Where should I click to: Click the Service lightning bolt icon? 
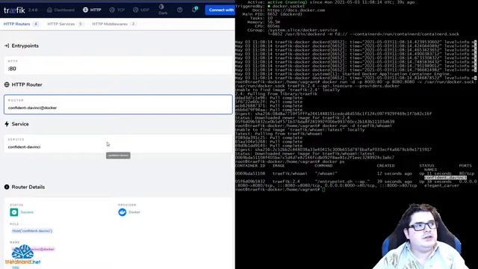(7, 124)
